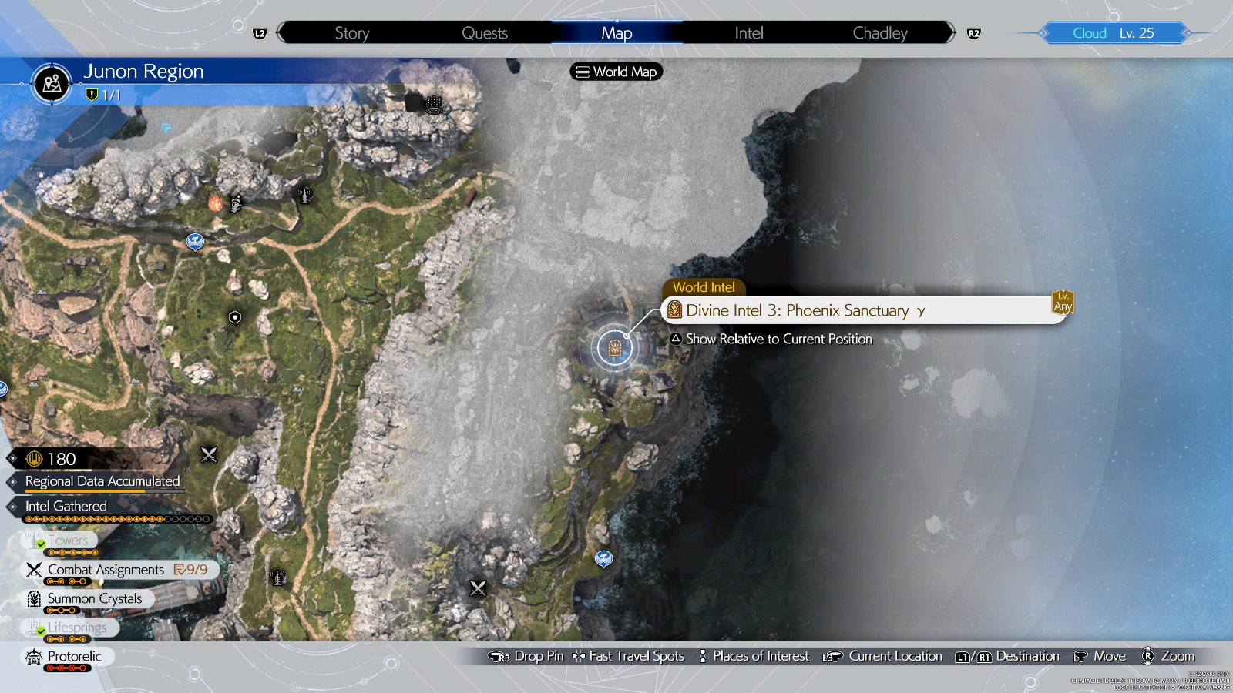
Task: Expand the Intel Gathered section
Action: (66, 506)
